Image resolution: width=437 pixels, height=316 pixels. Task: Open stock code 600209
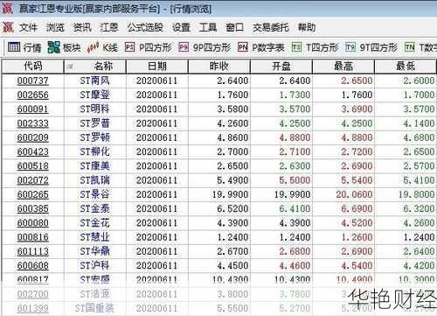(x=32, y=137)
